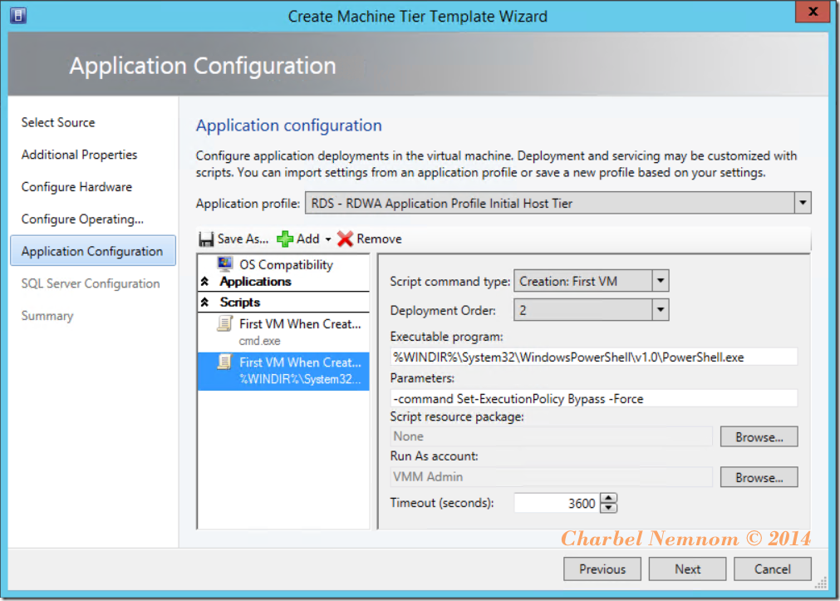
Task: Click the Previous button
Action: (x=602, y=569)
